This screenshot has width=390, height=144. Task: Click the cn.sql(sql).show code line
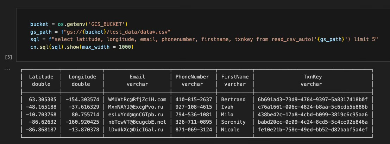[82, 47]
